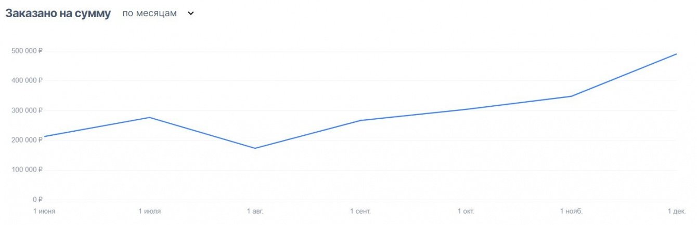This screenshot has width=697, height=225.
Task: Open the "по месяцам" period dropdown
Action: tap(150, 14)
